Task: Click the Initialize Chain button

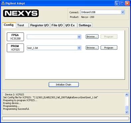Action: click(x=64, y=85)
